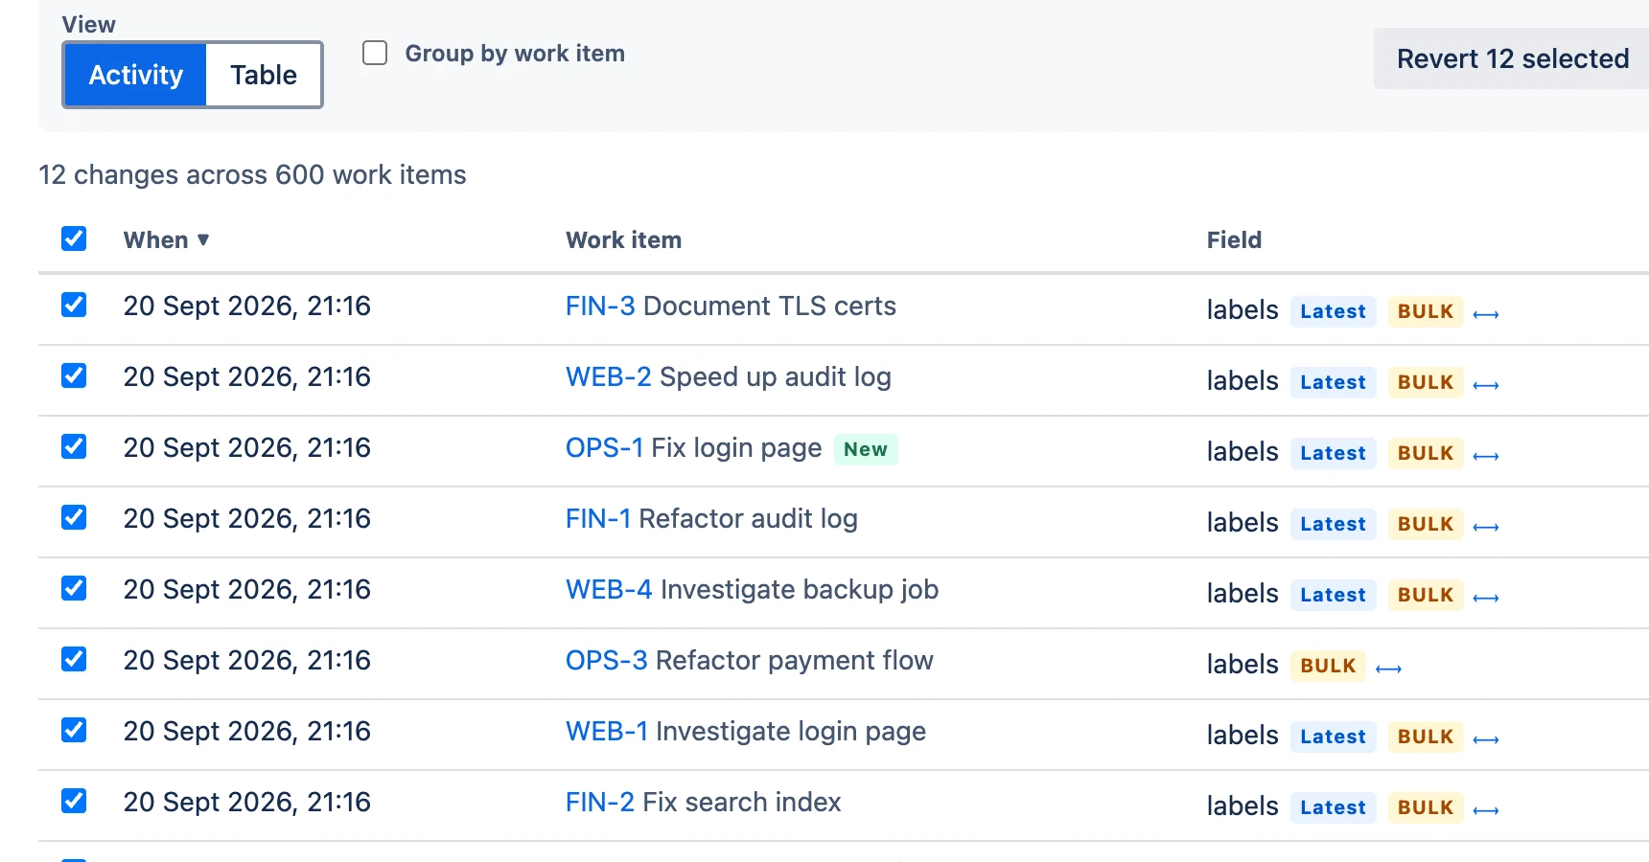Click the arrow icon in the FIN-1 row
Screen dimensions: 1649x862
tap(1486, 527)
